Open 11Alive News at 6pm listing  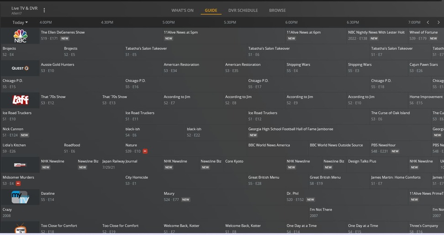[x=316, y=36]
